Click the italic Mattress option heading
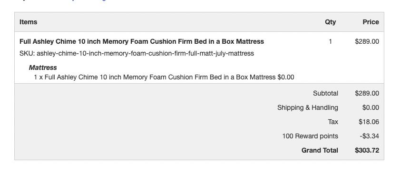Screen dimensions: 420x174 click(x=43, y=68)
